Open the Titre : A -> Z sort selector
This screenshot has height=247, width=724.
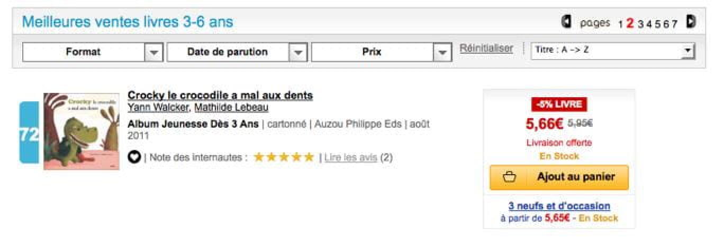tap(613, 51)
